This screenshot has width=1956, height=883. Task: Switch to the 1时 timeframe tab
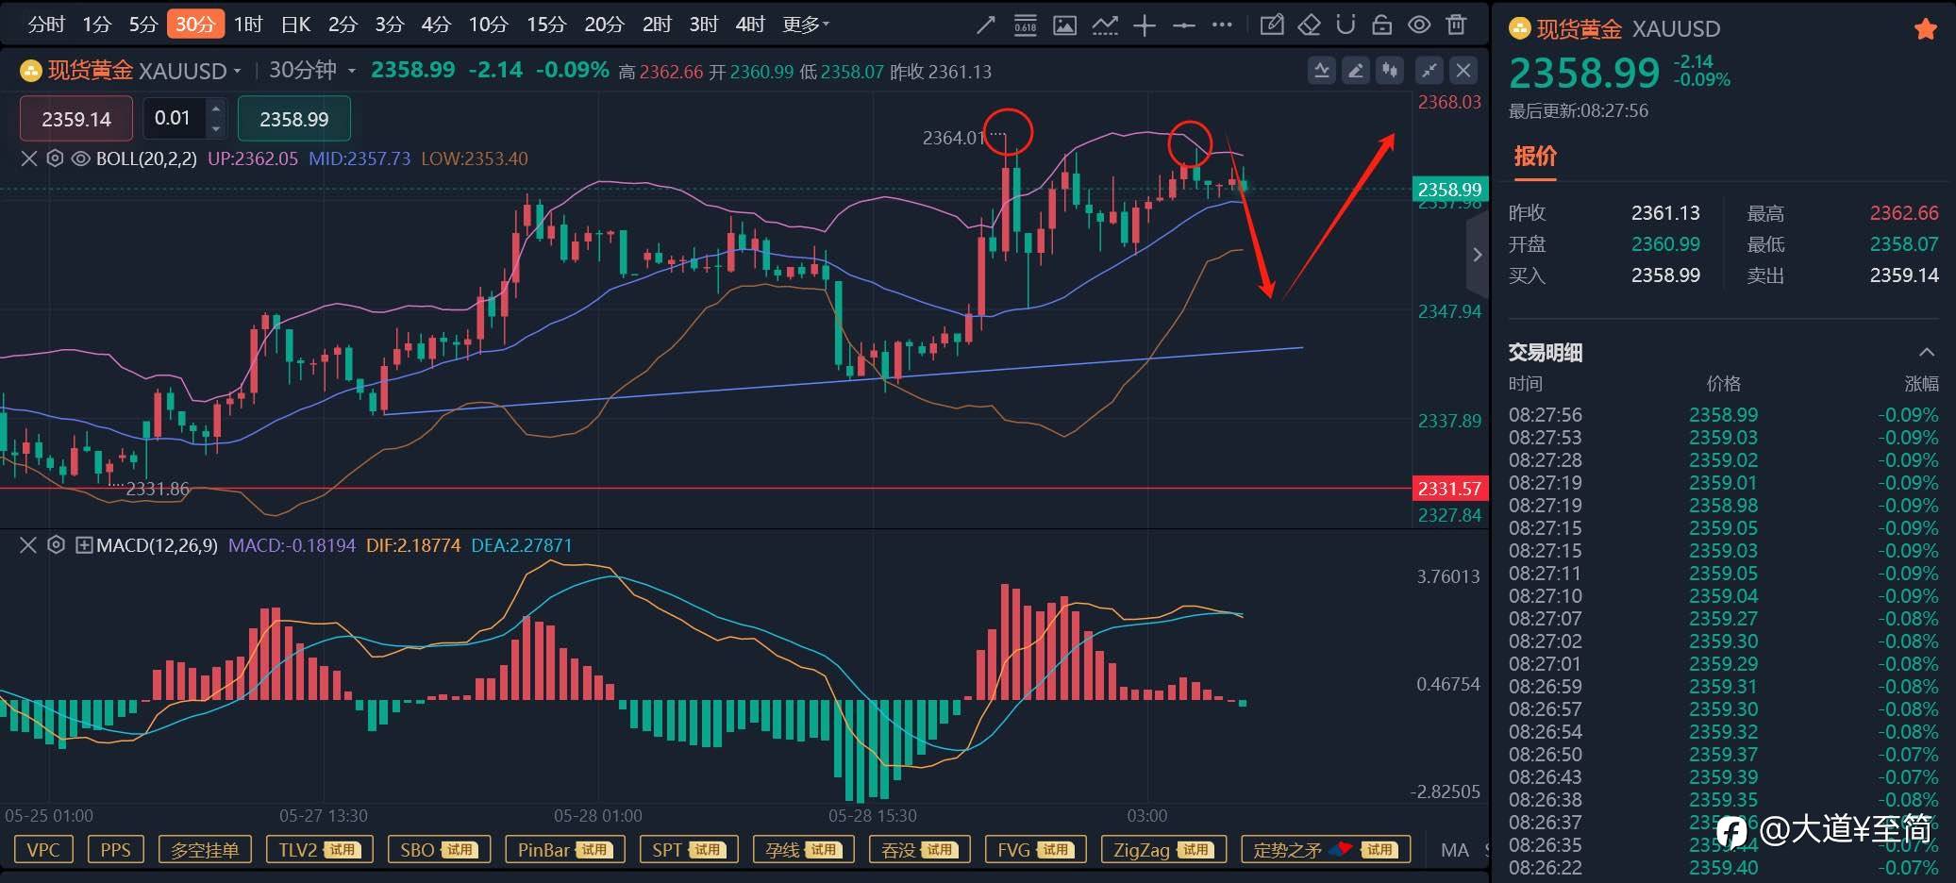[x=248, y=25]
